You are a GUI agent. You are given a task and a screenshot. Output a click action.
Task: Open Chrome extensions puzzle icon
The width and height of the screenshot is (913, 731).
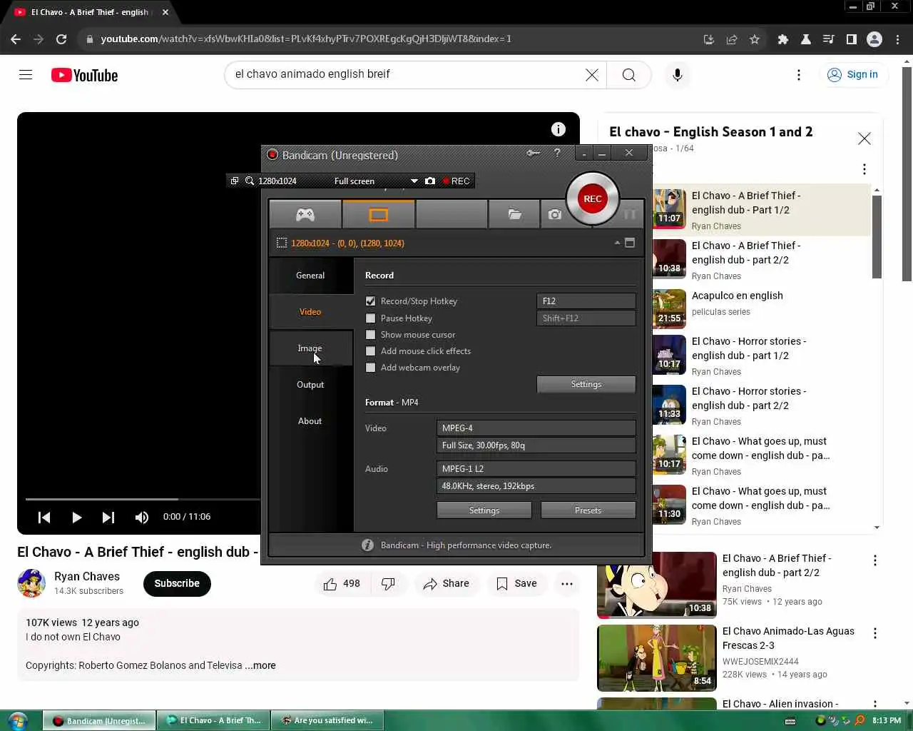783,39
